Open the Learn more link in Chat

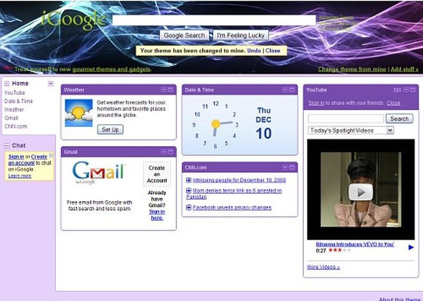point(19,176)
